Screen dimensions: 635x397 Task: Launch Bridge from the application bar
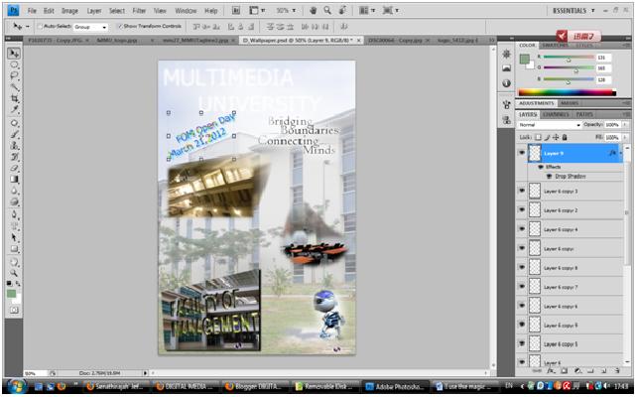(236, 11)
